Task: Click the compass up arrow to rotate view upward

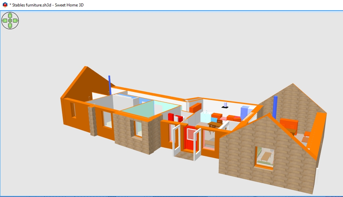Action: (10, 15)
